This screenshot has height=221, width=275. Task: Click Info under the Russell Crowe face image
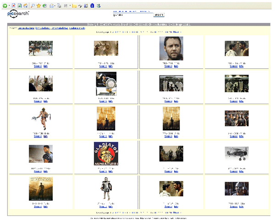click(x=176, y=66)
